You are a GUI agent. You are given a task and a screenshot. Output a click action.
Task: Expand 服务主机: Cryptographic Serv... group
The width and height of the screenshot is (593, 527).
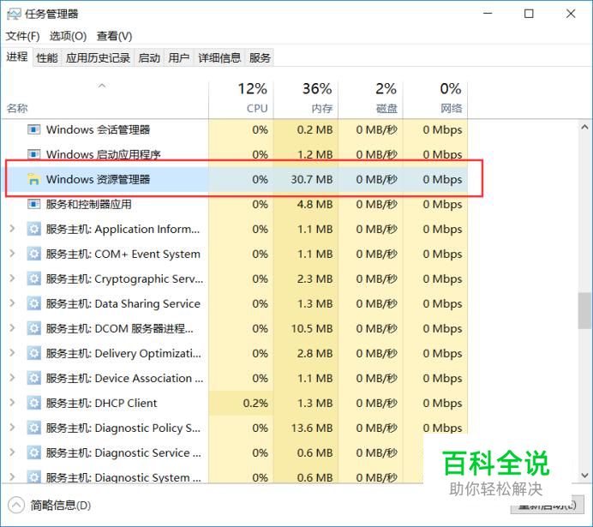click(12, 278)
